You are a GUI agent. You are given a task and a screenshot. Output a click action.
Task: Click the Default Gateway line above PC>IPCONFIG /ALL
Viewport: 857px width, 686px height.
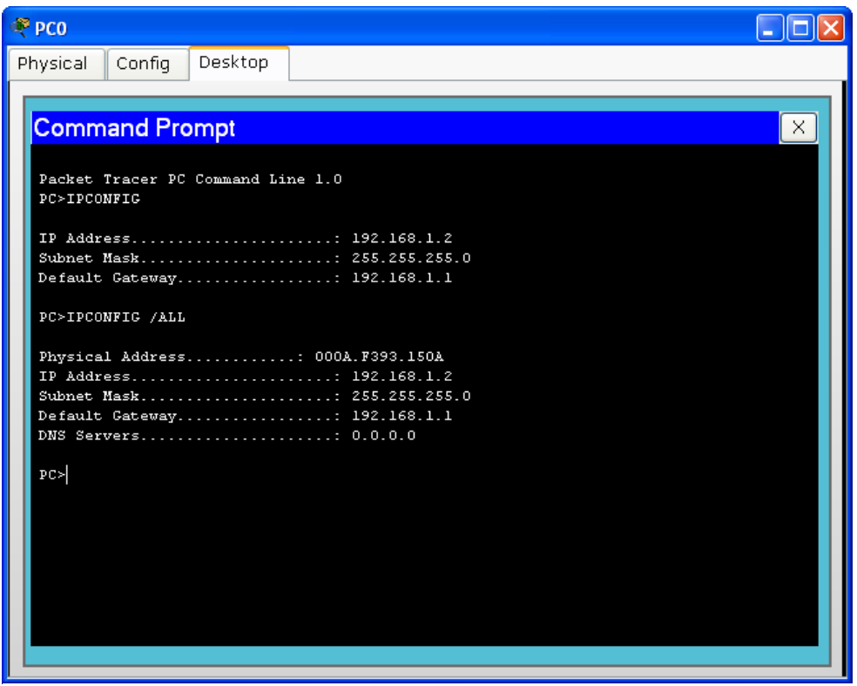click(245, 278)
